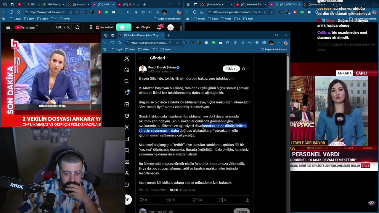The image size is (379, 213).
Task: Click the X window vertical scrollbar
Action: 288,74
